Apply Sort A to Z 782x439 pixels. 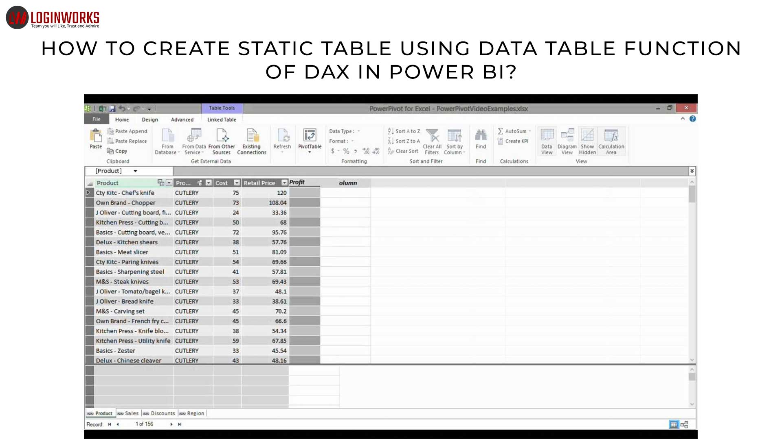(404, 131)
